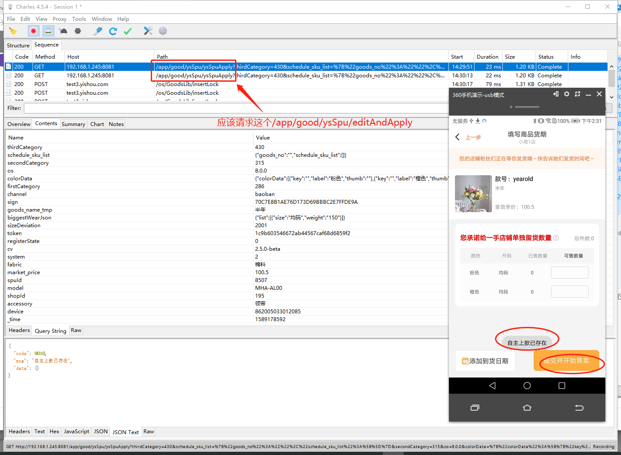Open the File menu
The image size is (621, 455).
11,19
